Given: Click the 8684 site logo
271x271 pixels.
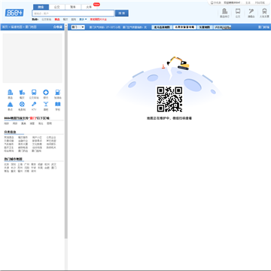Looking at the screenshot, I should coord(14,13).
